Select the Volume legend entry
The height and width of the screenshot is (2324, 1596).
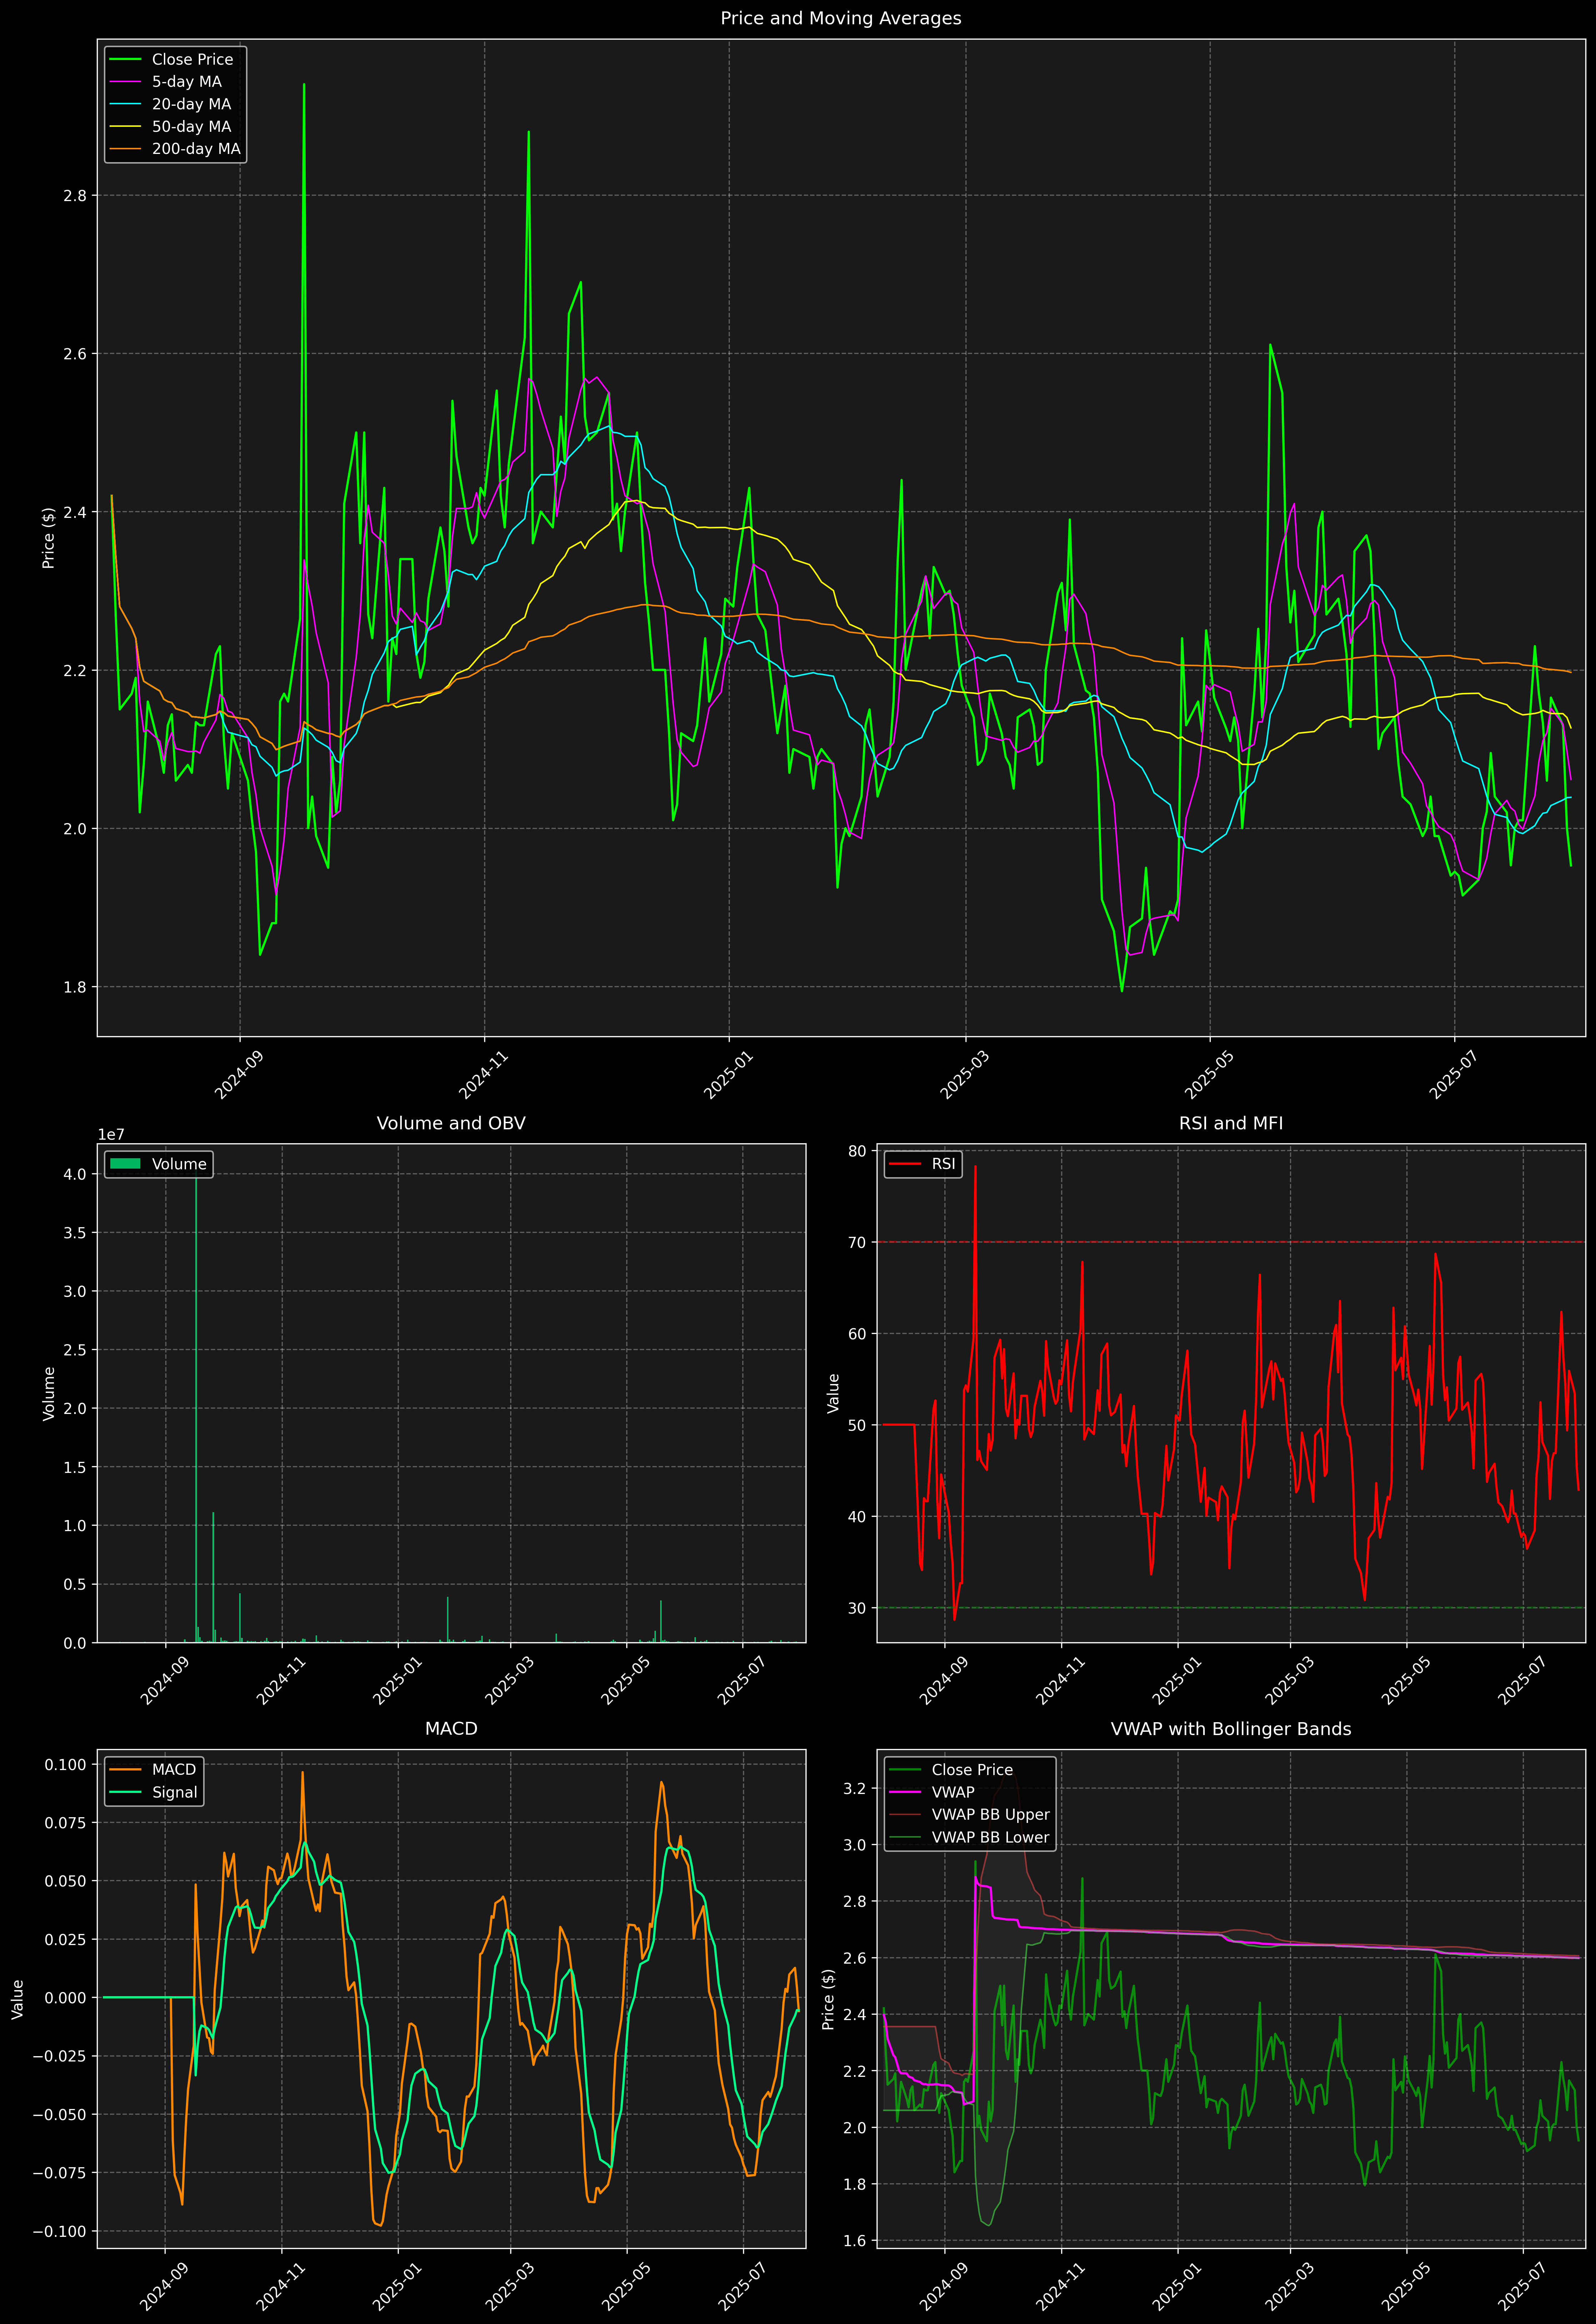[159, 1164]
